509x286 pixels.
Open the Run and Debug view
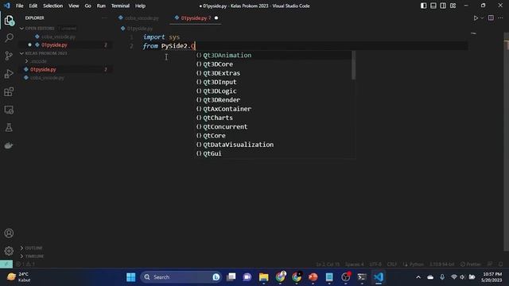(9, 74)
